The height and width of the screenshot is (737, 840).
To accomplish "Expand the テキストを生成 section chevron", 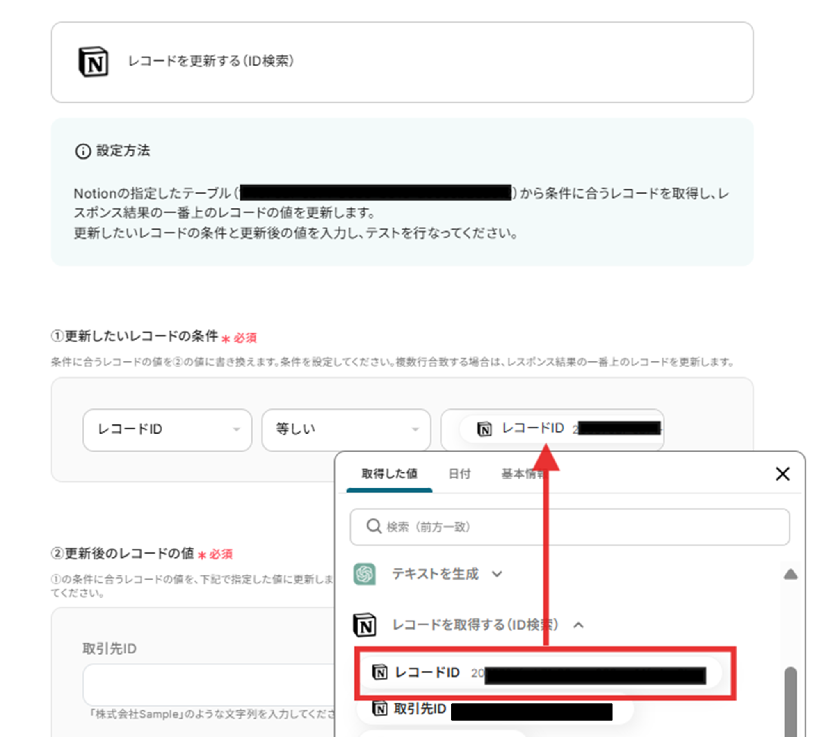I will pyautogui.click(x=497, y=574).
